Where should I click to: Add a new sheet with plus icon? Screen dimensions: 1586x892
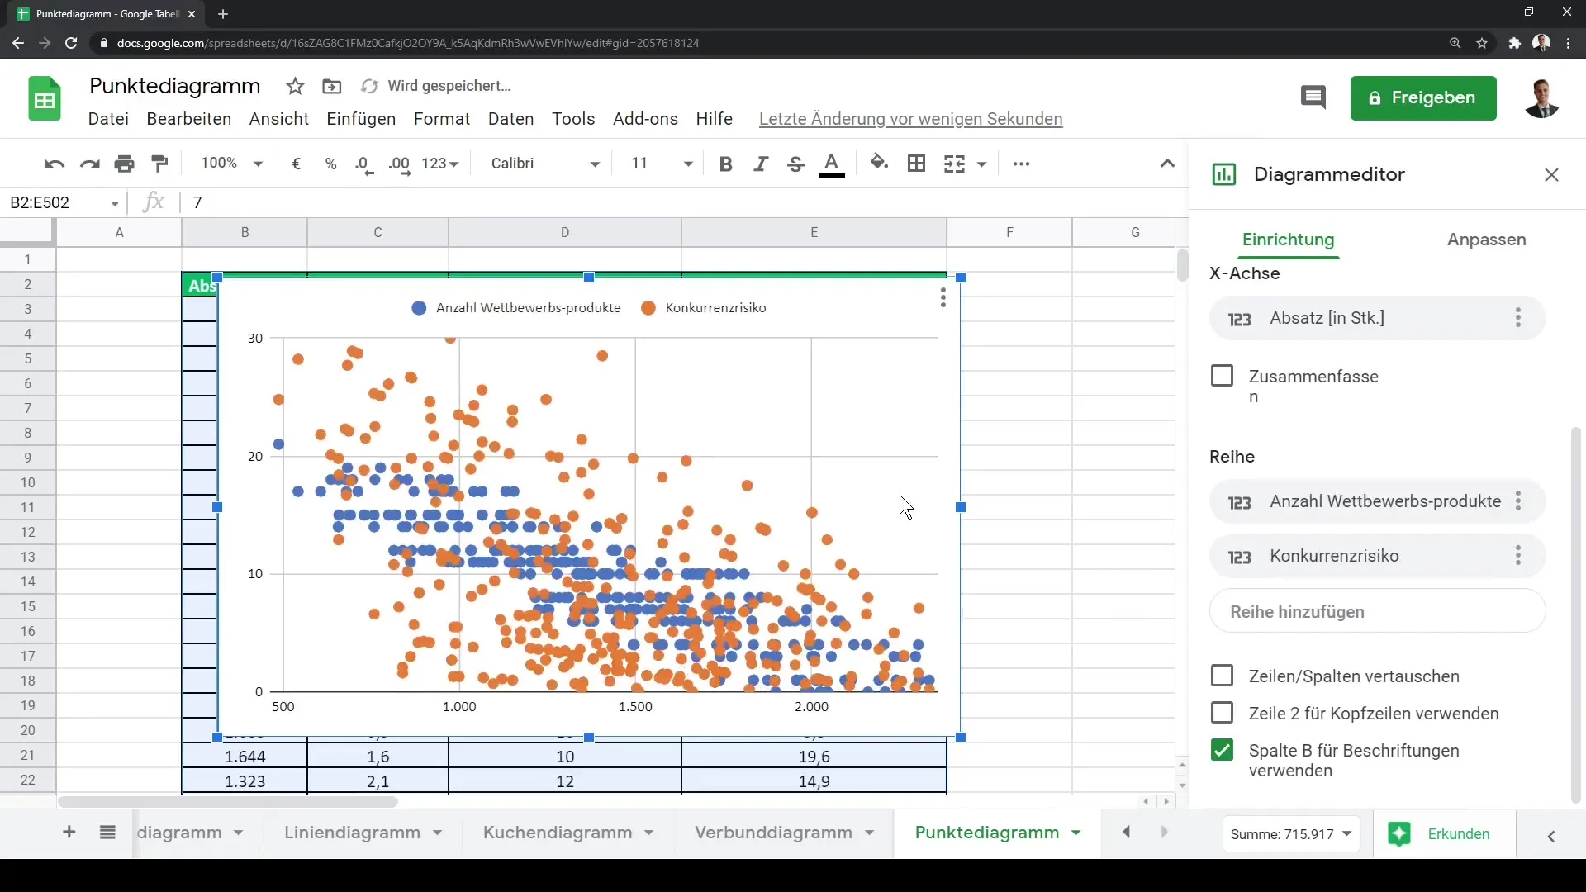coord(69,833)
